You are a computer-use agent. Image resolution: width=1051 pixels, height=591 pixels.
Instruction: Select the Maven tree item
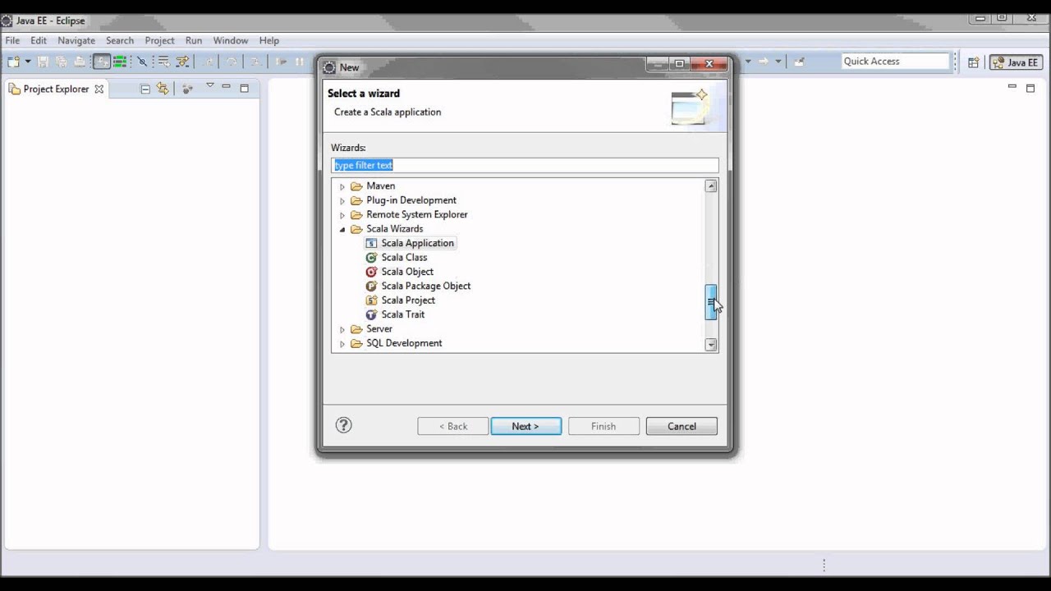tap(380, 186)
